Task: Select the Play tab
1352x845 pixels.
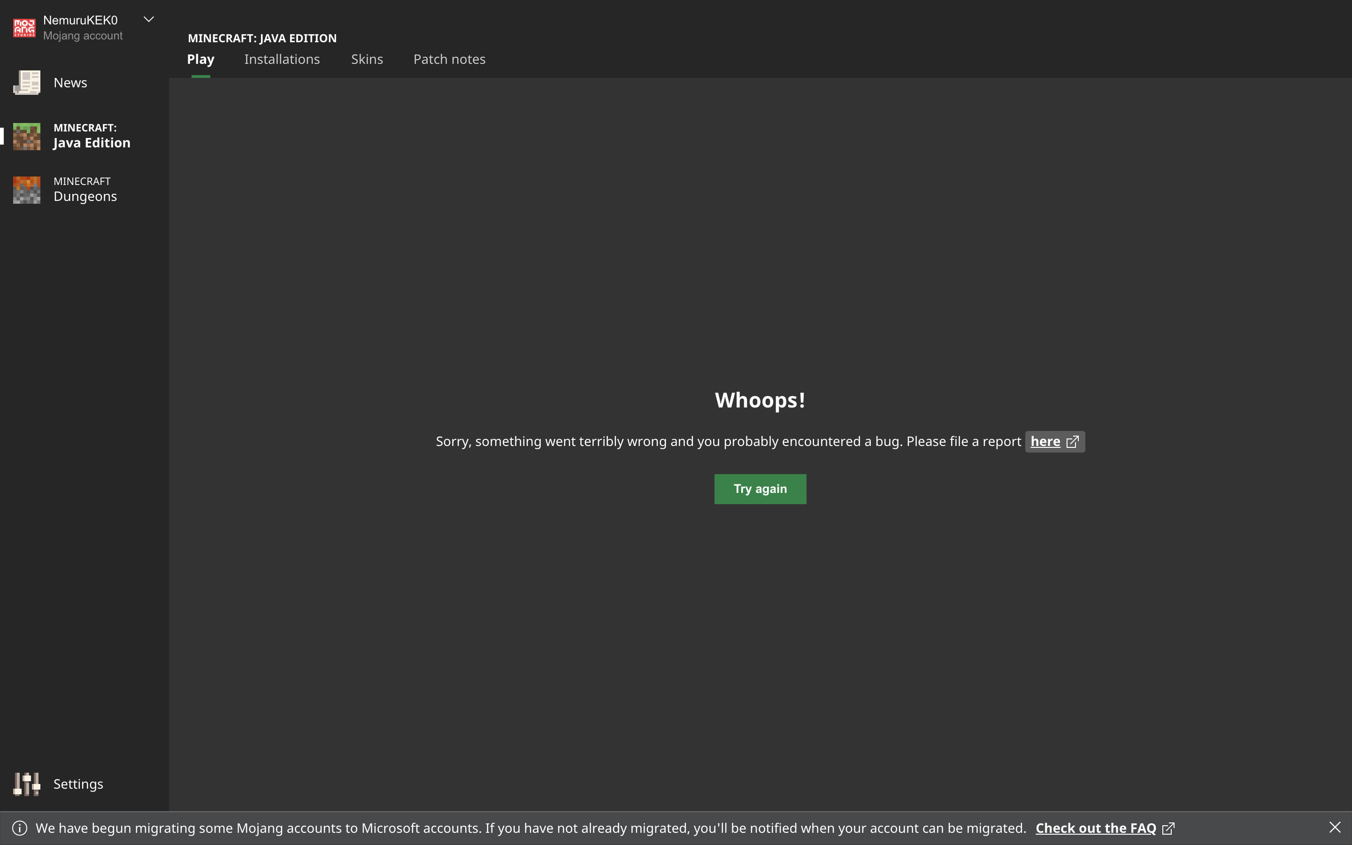Action: click(200, 59)
